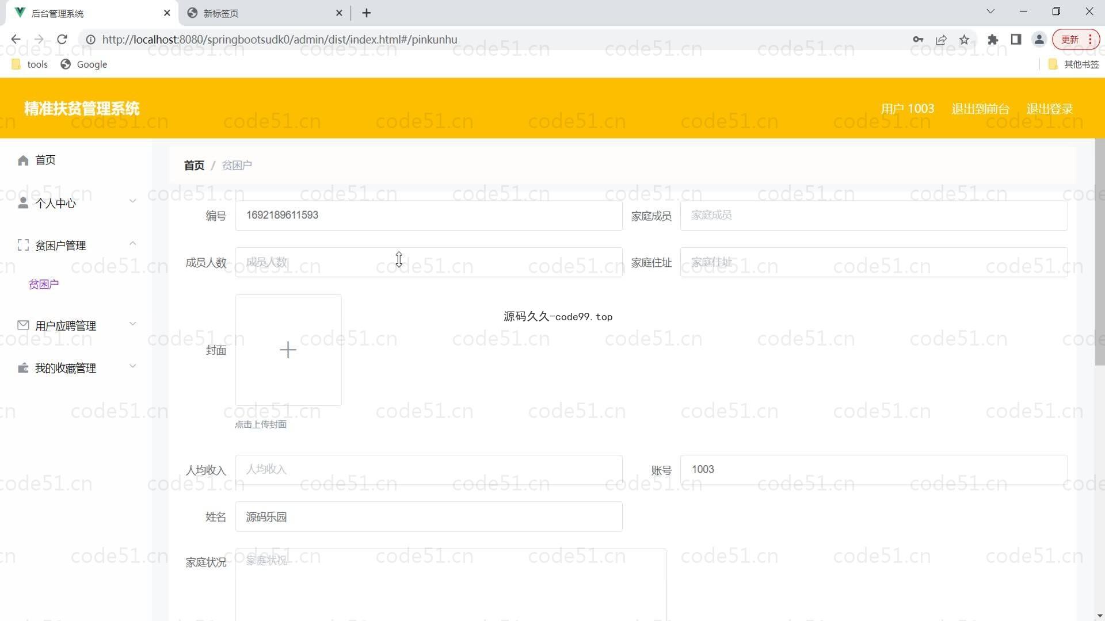The image size is (1105, 621).
Task: Open the 个人中心 sidebar menu
Action: coord(76,203)
